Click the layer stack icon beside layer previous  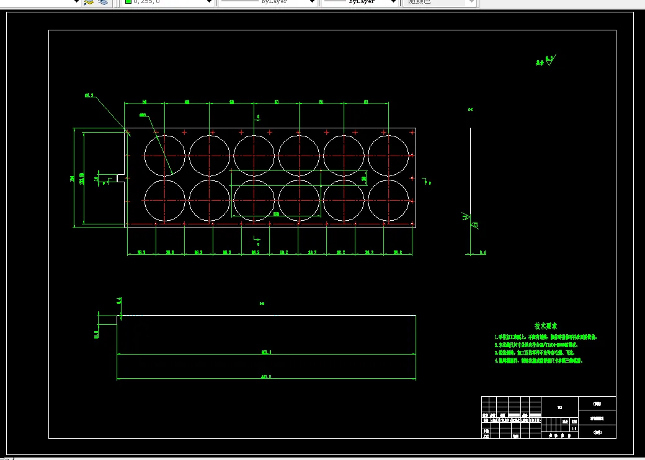click(103, 2)
